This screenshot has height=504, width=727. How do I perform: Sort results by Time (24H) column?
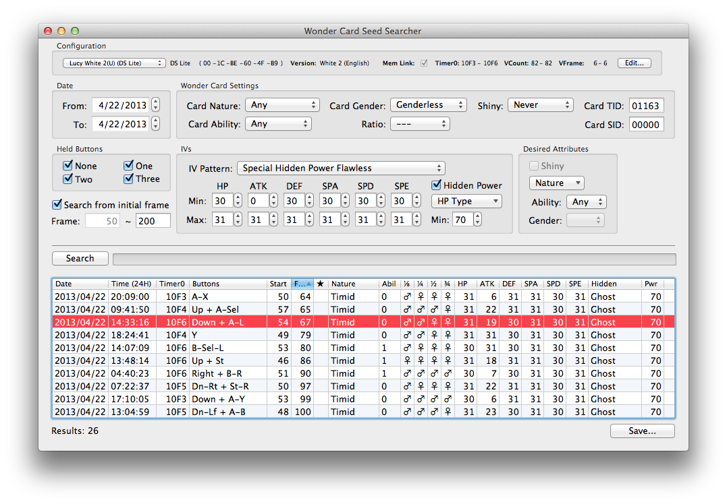click(132, 284)
